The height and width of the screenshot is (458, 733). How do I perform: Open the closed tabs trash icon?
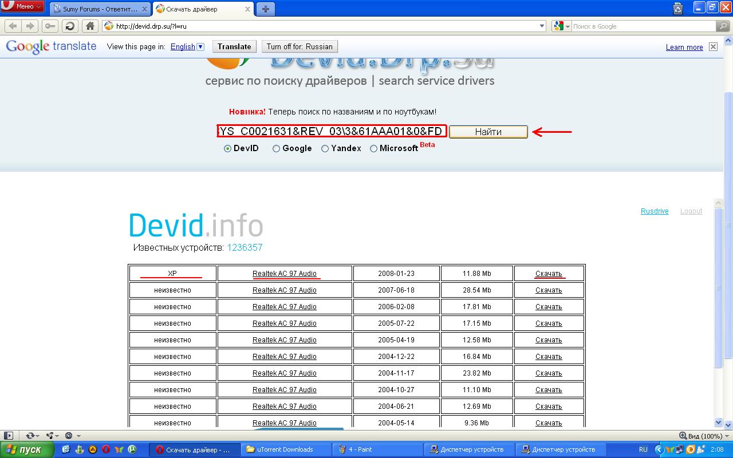678,8
